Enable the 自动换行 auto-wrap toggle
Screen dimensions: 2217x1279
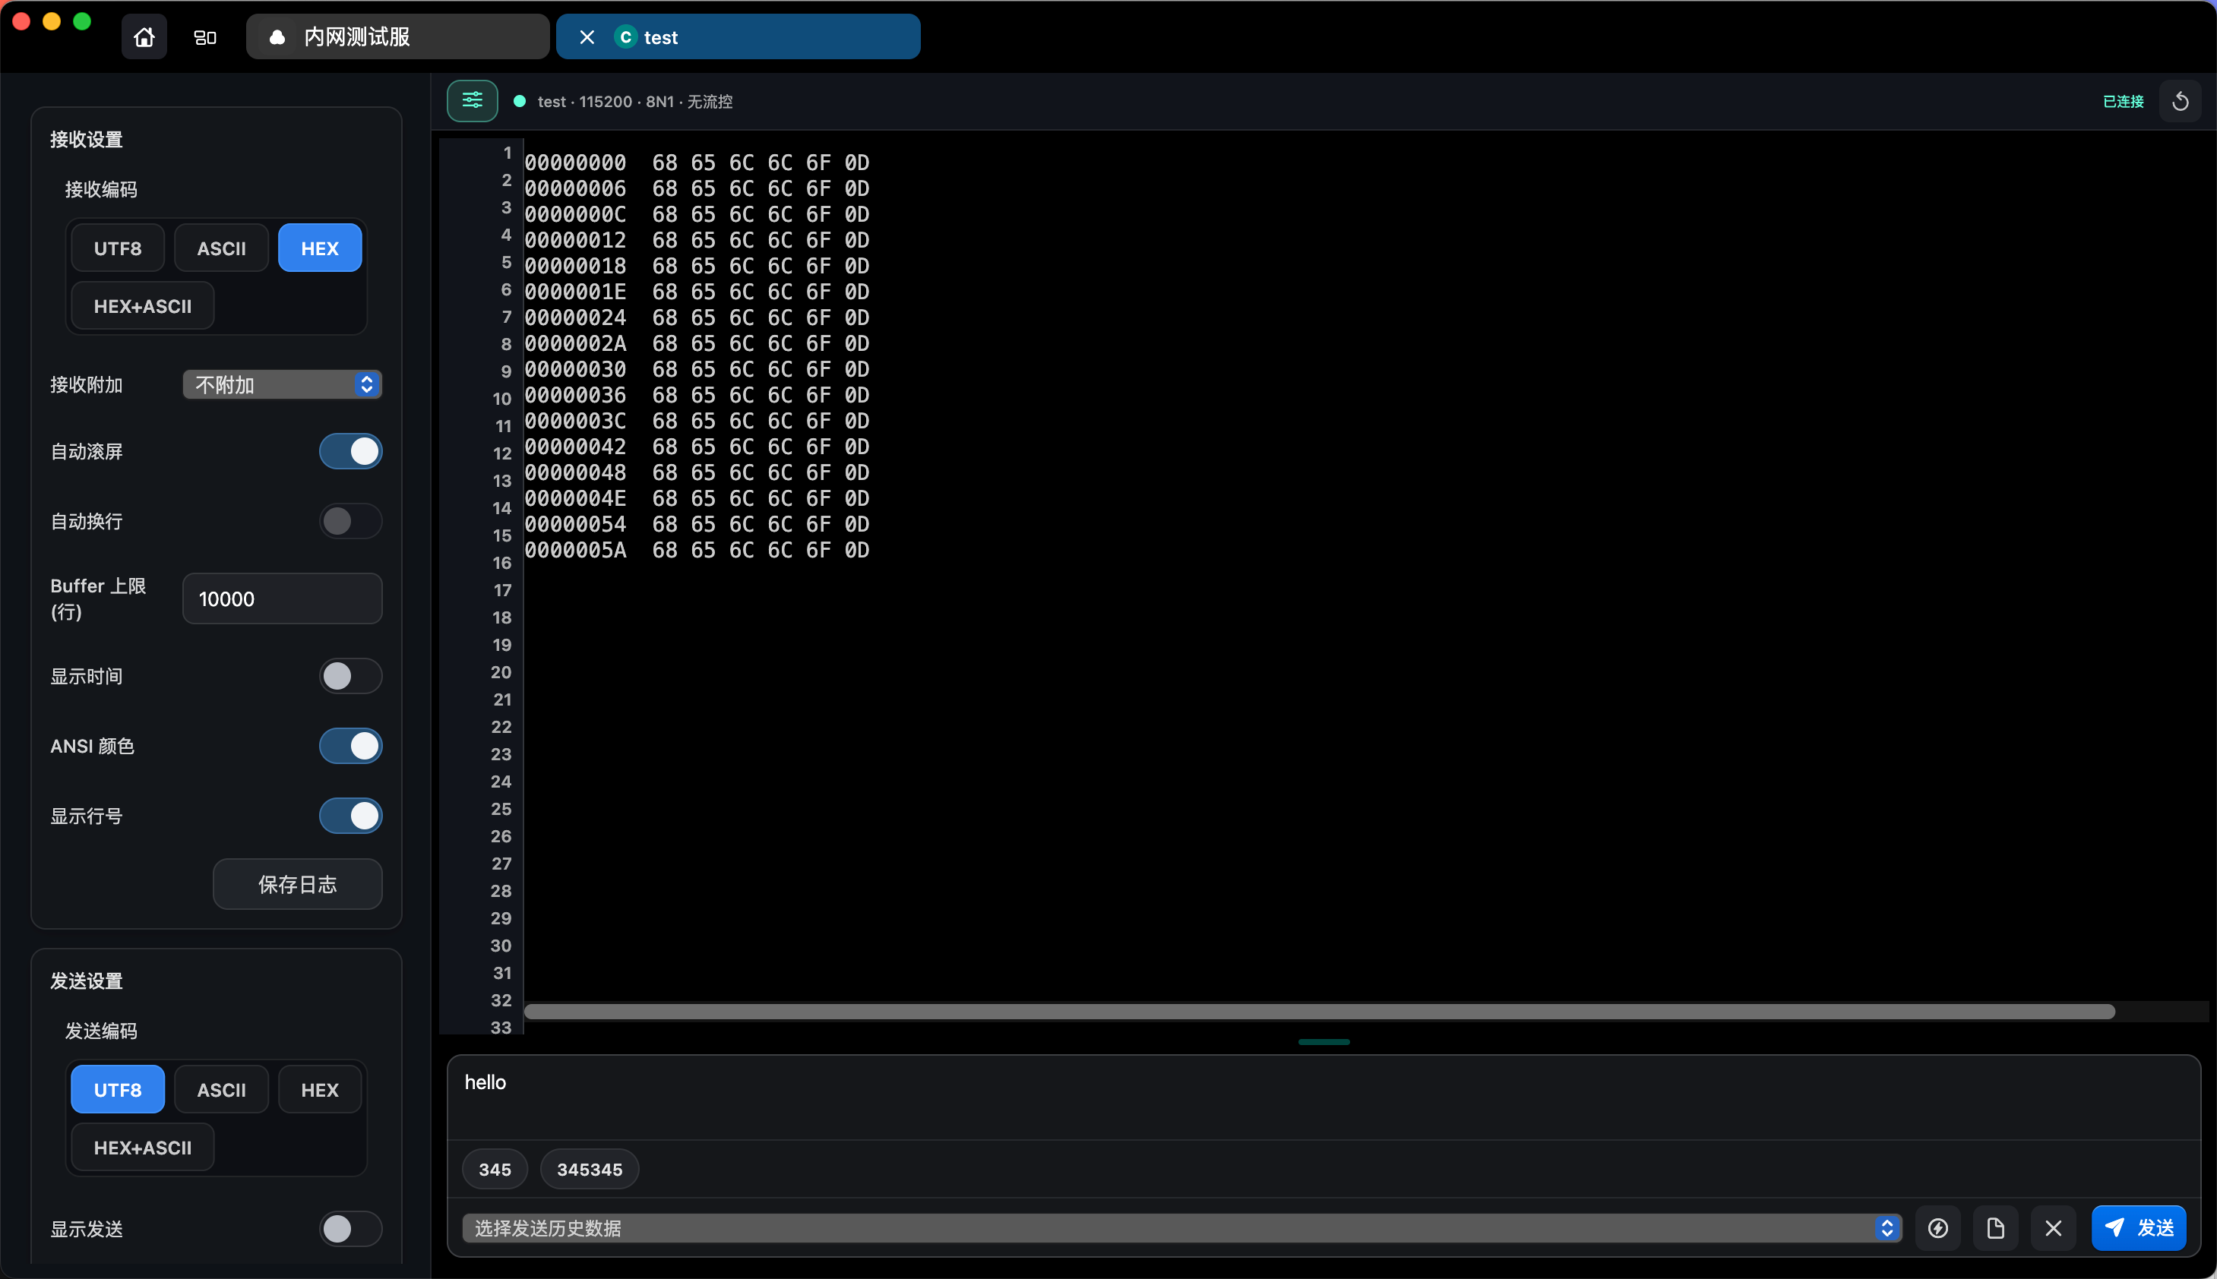pyautogui.click(x=350, y=521)
